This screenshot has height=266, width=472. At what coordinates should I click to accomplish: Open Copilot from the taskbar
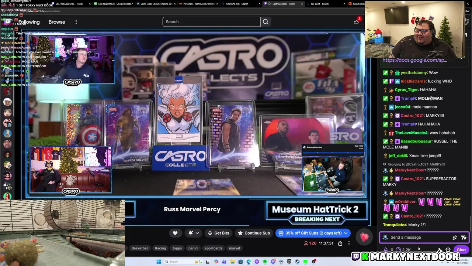pos(216,262)
